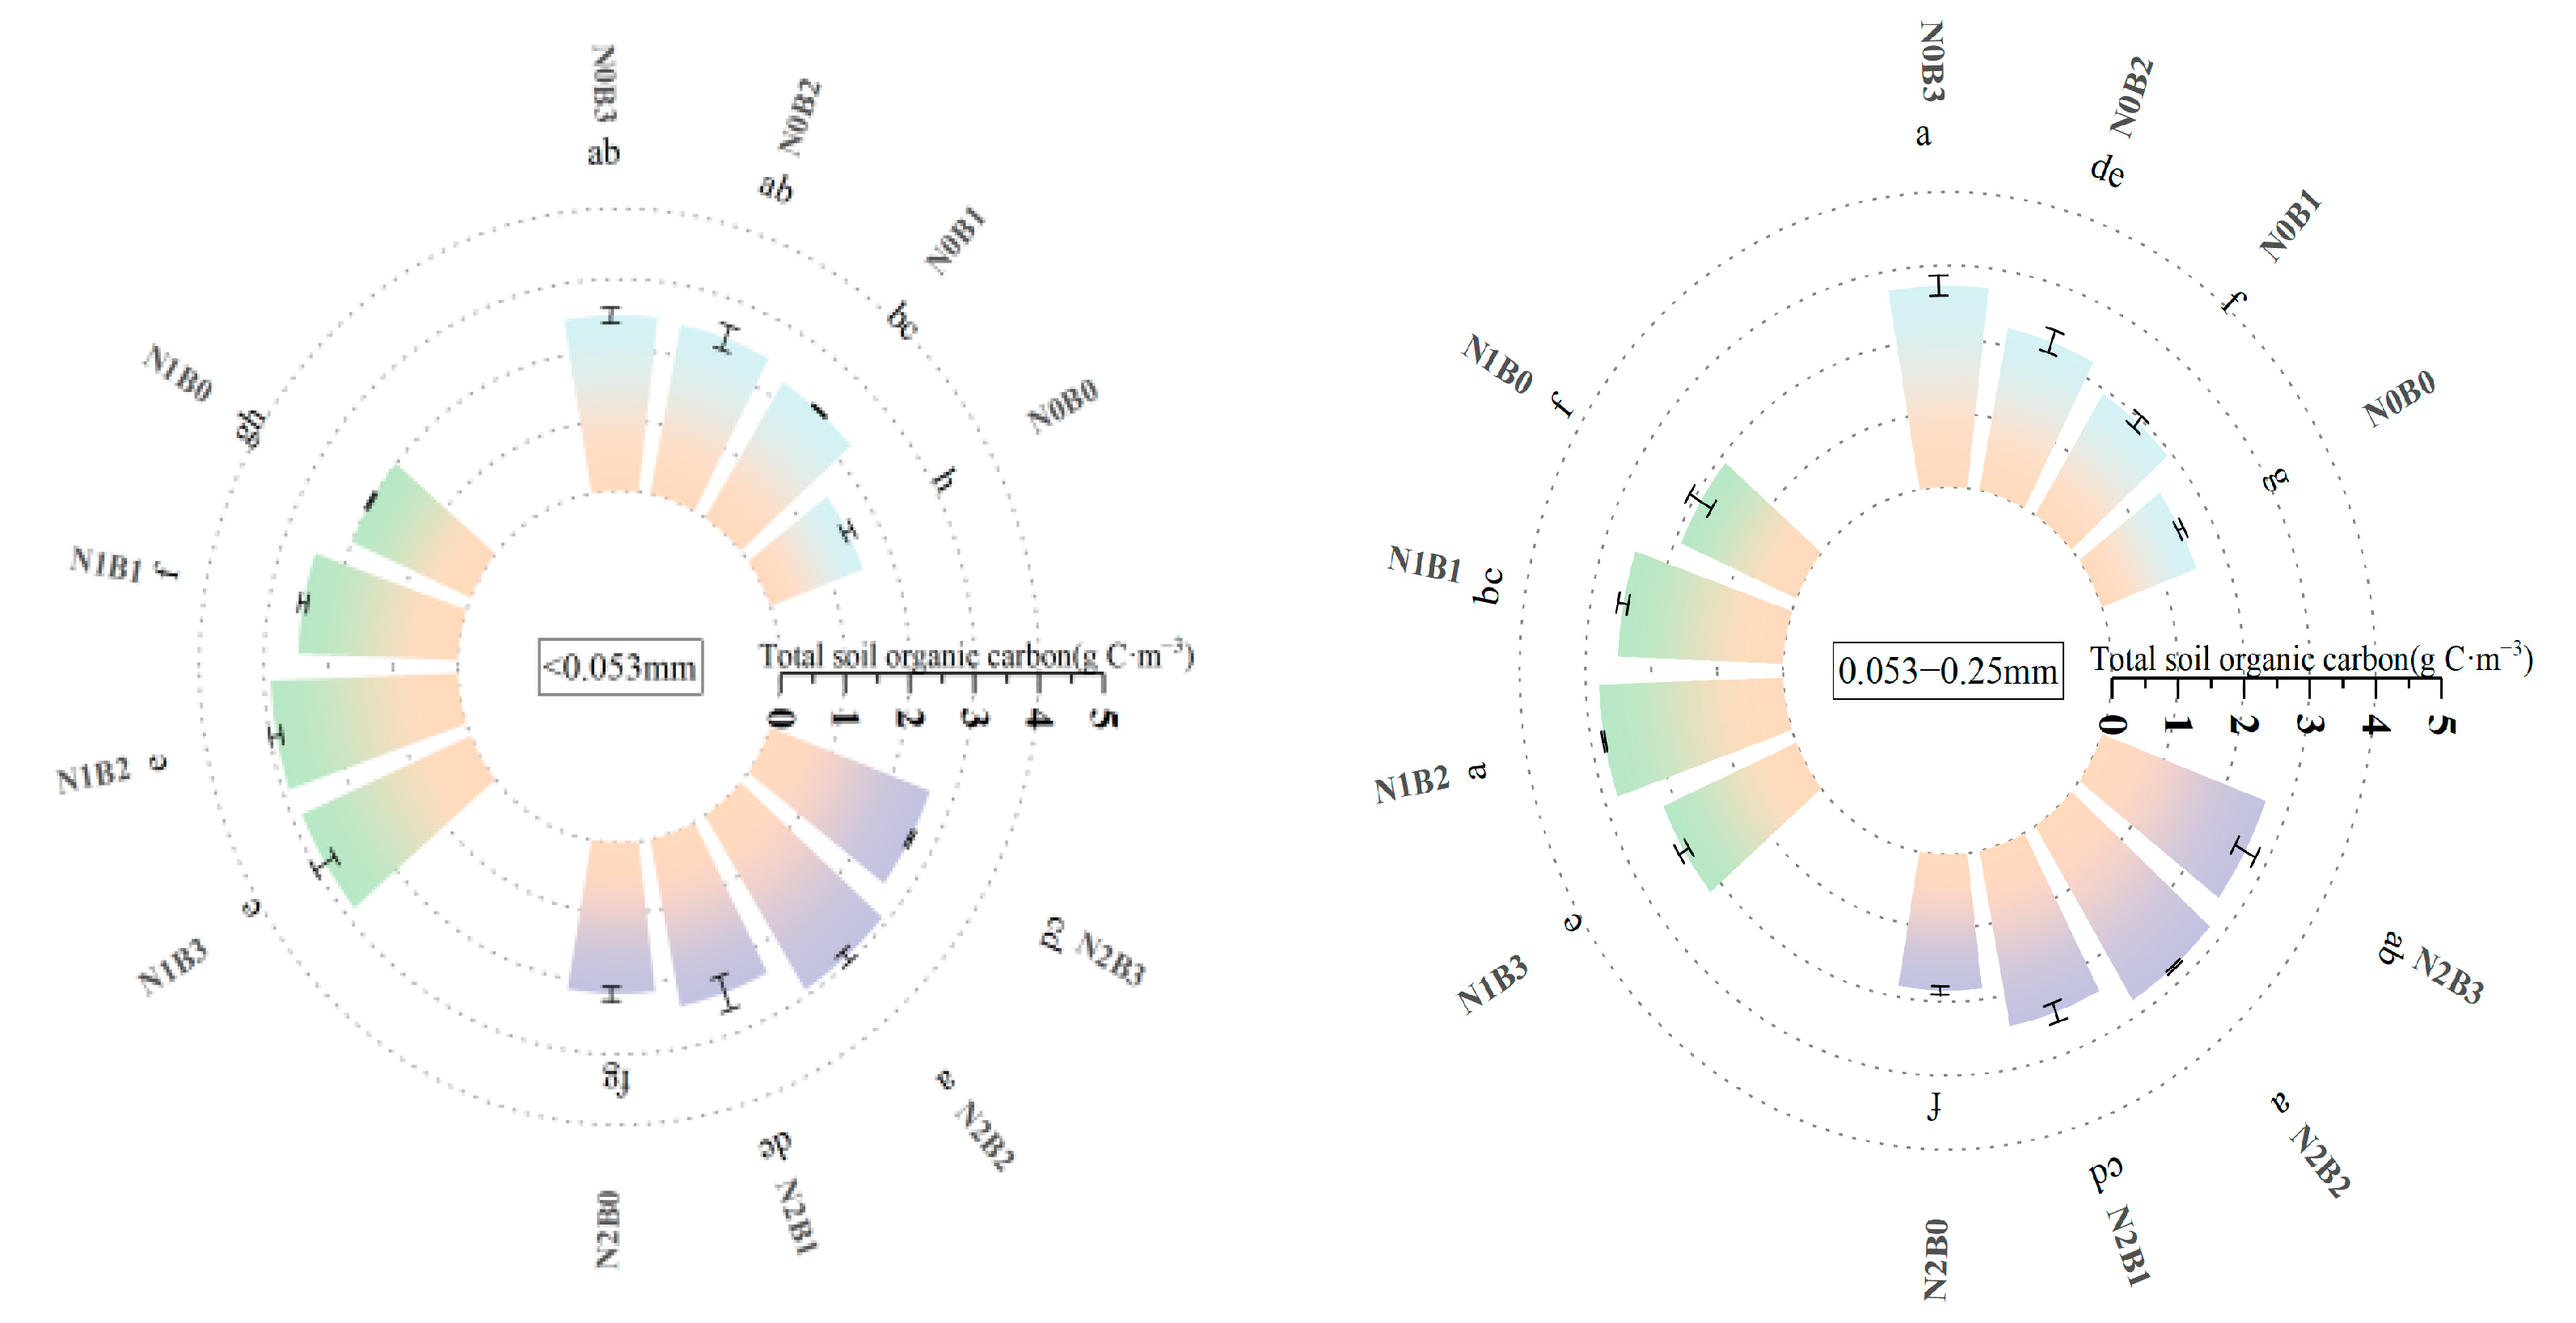
Task: Select the N2B0 purple bar in right chart
Action: 1940,921
